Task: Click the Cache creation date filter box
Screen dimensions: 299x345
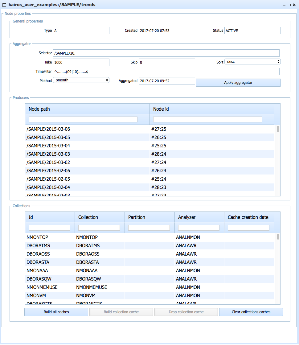Action: coord(249,228)
